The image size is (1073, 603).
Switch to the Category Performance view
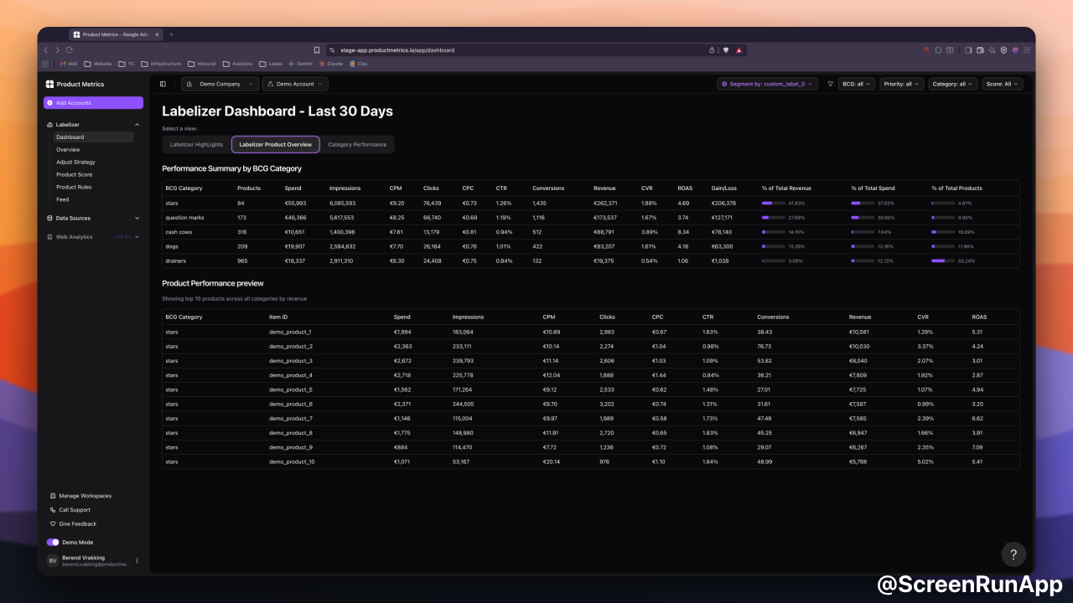pyautogui.click(x=358, y=144)
